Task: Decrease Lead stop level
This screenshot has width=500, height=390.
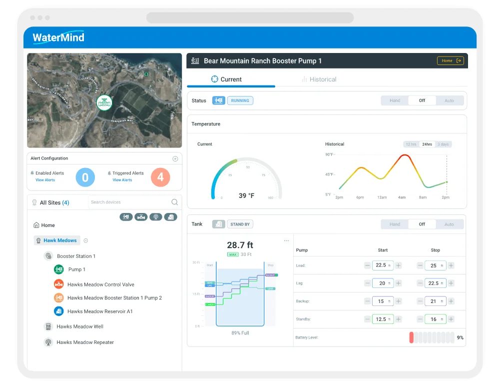Action: pyautogui.click(x=420, y=265)
